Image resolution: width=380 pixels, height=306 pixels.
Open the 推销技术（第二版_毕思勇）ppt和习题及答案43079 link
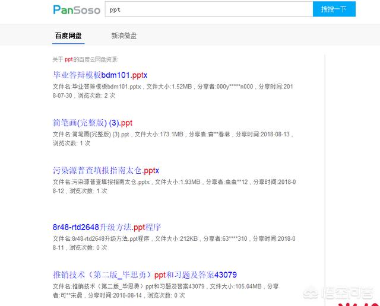pyautogui.click(x=145, y=275)
